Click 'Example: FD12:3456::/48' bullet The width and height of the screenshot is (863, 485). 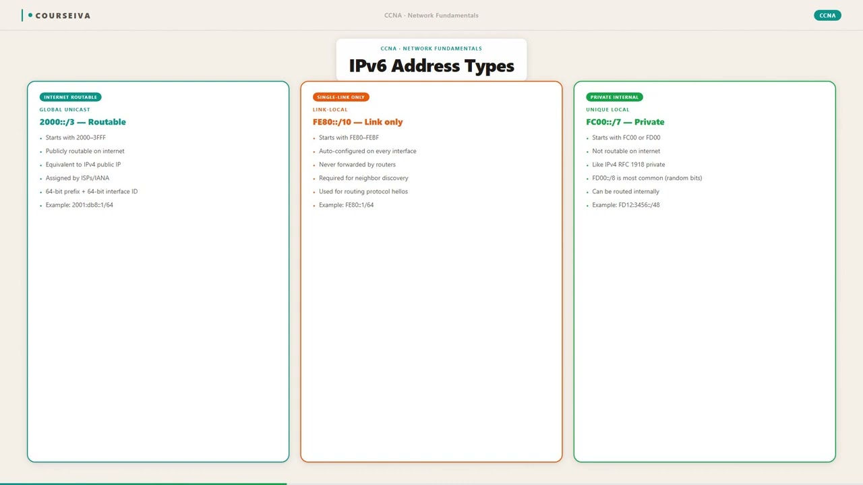pos(626,205)
